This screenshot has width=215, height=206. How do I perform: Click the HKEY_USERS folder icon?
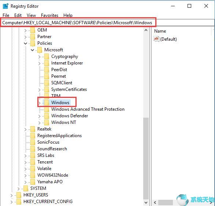point(19,195)
